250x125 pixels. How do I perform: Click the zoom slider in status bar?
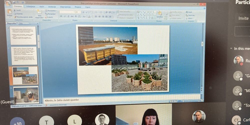pyautogui.click(x=190, y=101)
